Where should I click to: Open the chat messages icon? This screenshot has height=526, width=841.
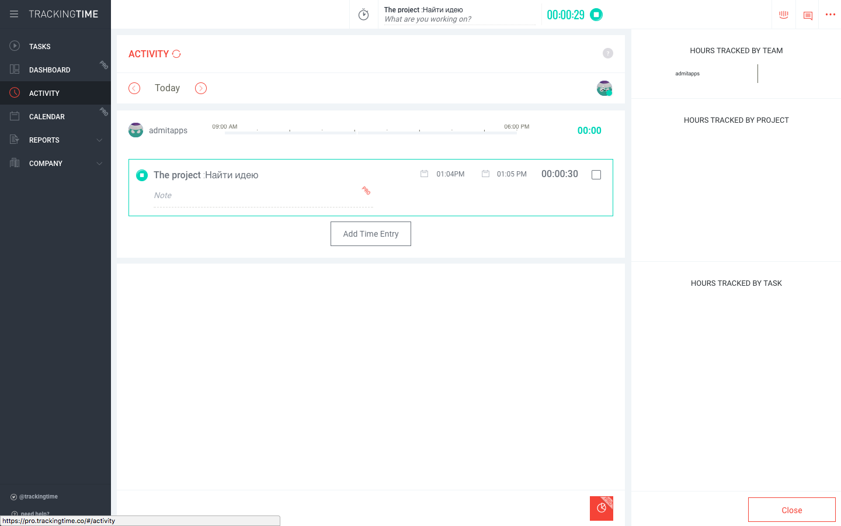[x=808, y=15]
